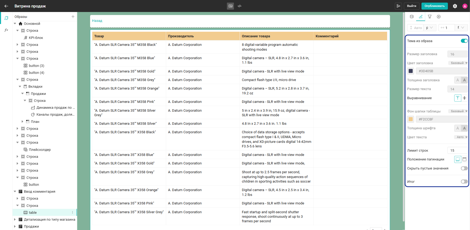Add a new образ with the plus icon

coord(73,17)
